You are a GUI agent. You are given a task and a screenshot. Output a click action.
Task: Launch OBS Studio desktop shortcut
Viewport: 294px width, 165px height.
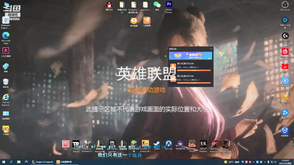285,6
